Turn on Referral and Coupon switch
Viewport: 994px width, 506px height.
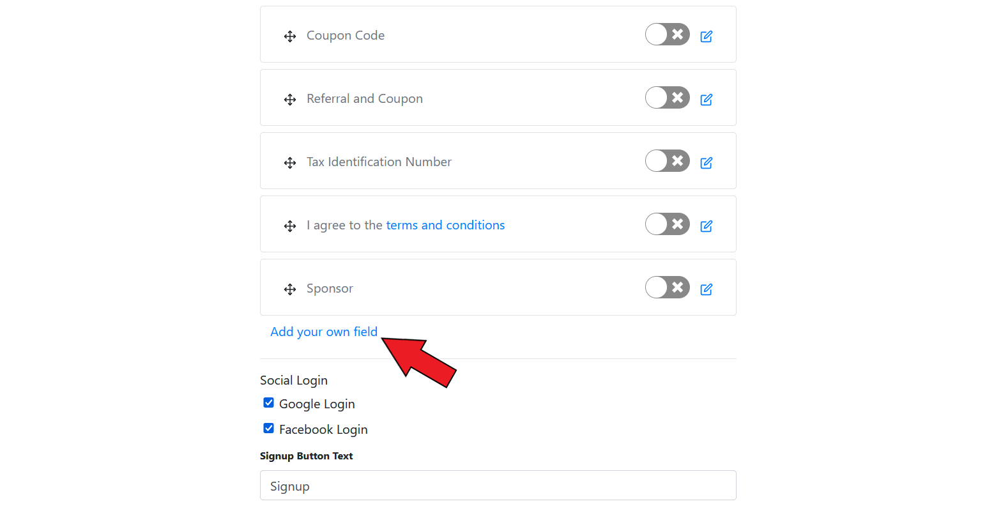tap(667, 98)
